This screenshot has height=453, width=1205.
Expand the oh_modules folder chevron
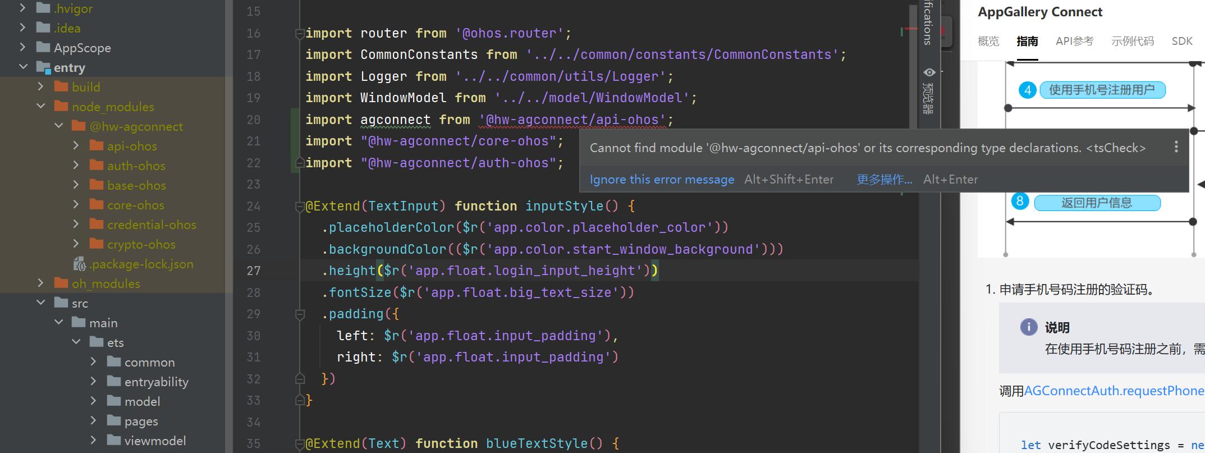point(40,283)
